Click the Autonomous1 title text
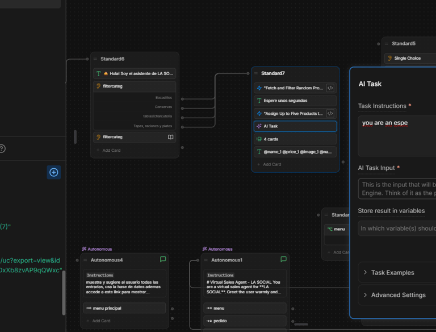The width and height of the screenshot is (436, 332). [x=227, y=260]
